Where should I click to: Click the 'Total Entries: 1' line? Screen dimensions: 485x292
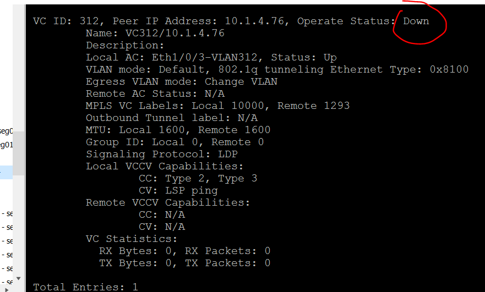[x=85, y=287]
